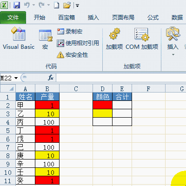Select column A header

pyautogui.click(x=26, y=89)
